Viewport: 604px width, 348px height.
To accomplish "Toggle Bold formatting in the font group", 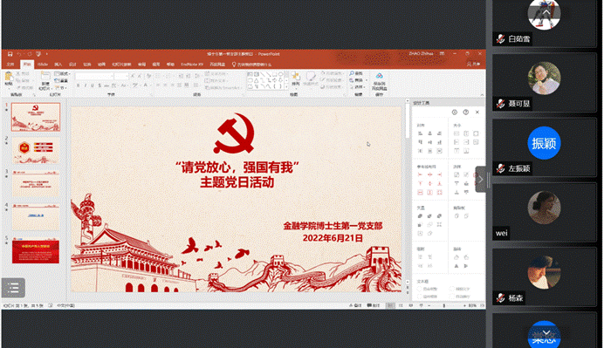I will point(79,85).
